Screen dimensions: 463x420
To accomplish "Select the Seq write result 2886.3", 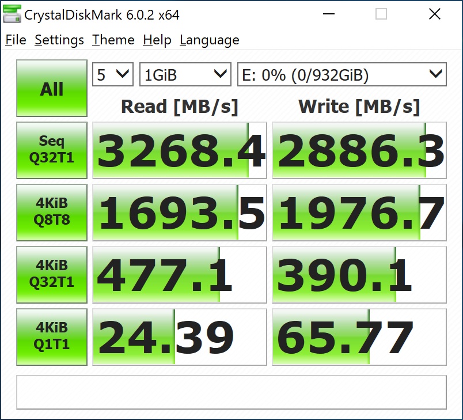I will click(359, 150).
